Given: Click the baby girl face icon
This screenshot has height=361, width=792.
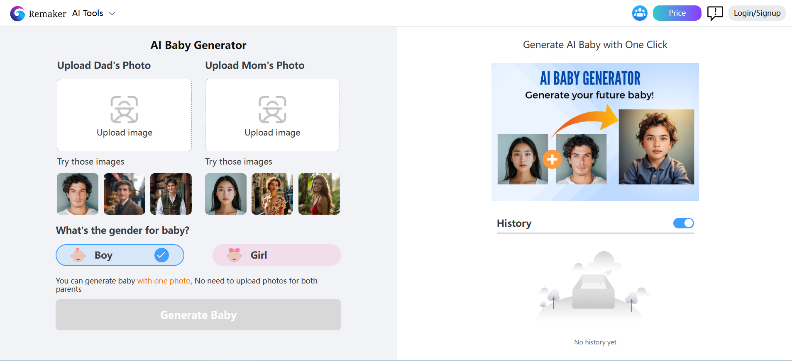Looking at the screenshot, I should click(234, 255).
